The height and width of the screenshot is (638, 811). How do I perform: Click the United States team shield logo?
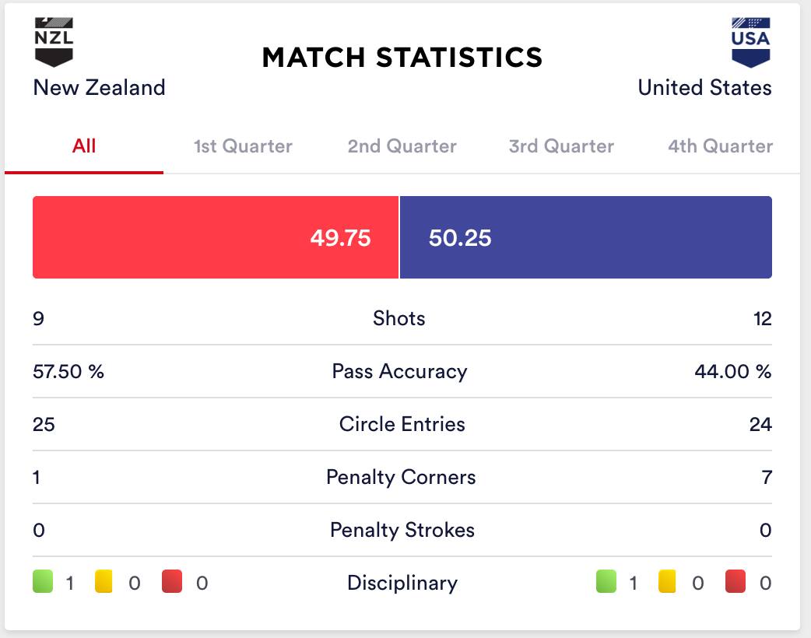click(750, 43)
